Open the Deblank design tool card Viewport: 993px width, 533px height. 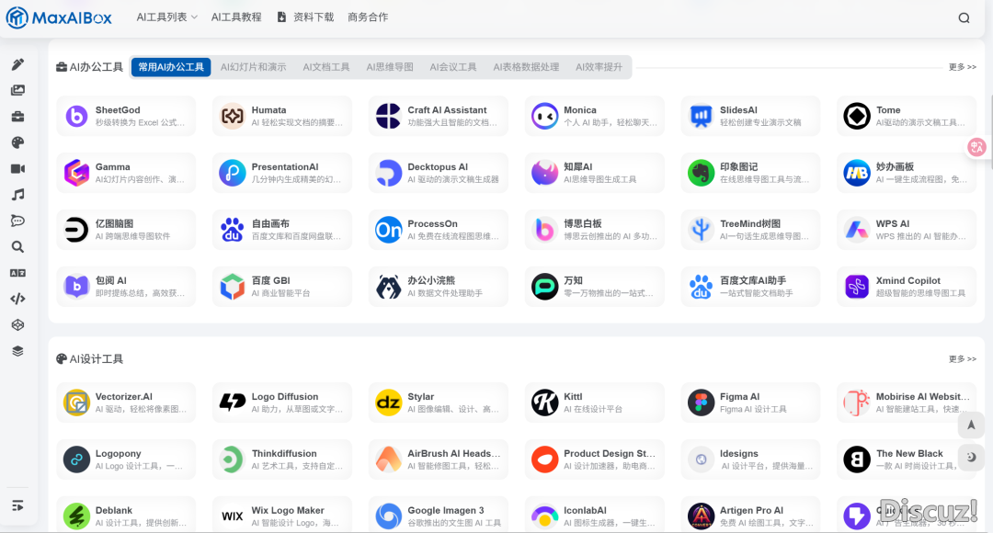click(126, 516)
